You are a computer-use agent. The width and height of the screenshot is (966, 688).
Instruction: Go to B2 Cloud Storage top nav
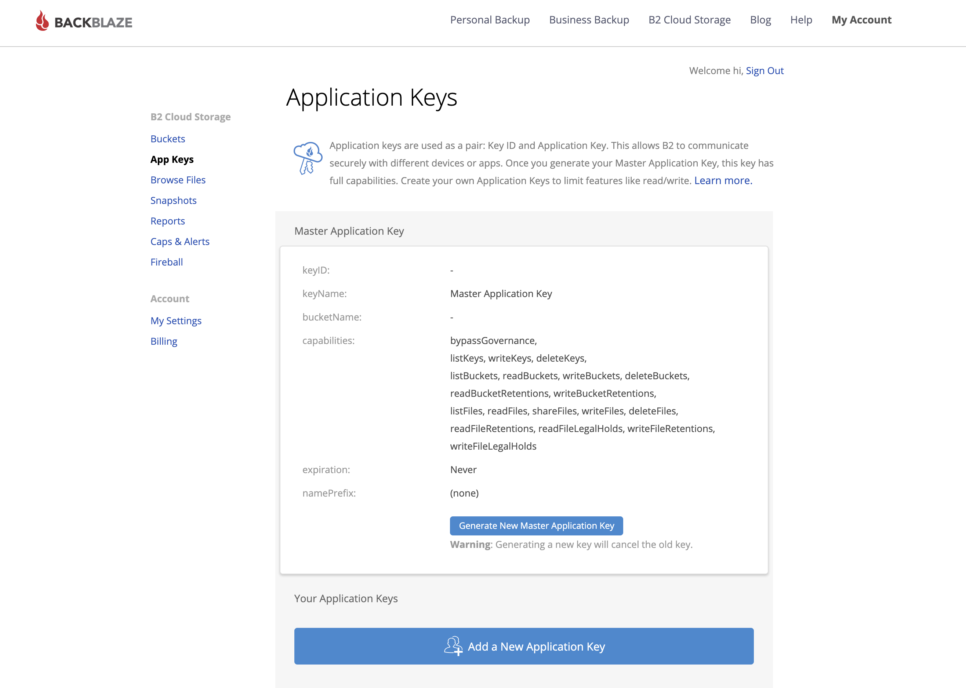click(x=689, y=20)
